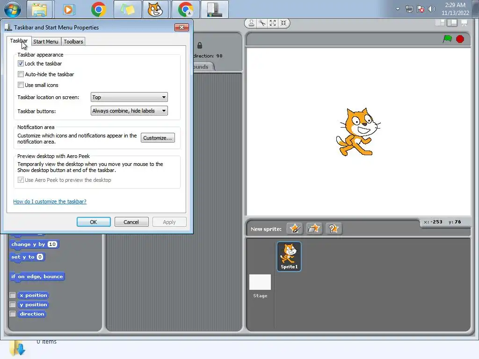Image resolution: width=479 pixels, height=359 pixels.
Task: Click OK in Taskbar properties
Action: coord(94,222)
